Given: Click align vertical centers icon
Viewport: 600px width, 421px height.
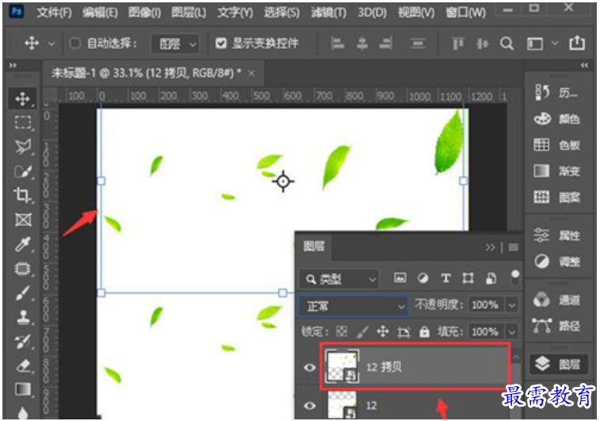Looking at the screenshot, I should (x=482, y=44).
